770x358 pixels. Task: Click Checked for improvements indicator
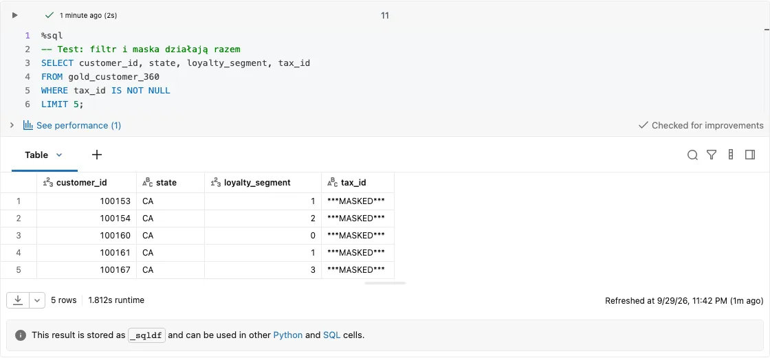tap(701, 125)
